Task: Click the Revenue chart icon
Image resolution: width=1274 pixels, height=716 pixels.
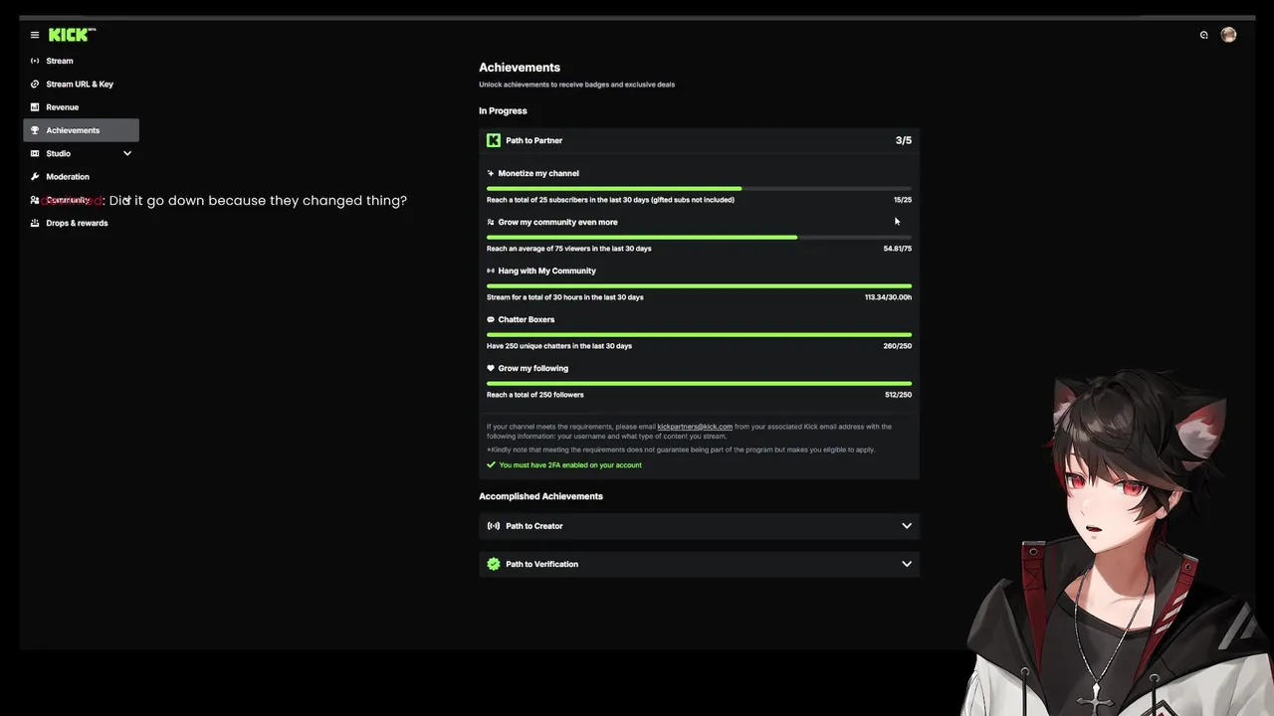Action: 35,107
